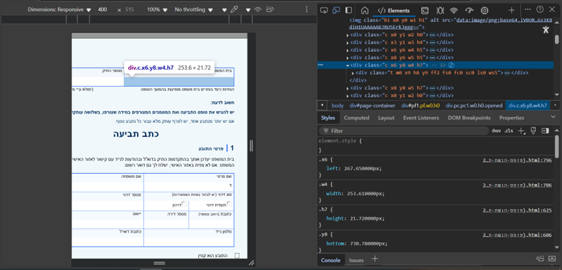Expand the child div class "t m0 x9 h8" node
Image resolution: width=562 pixels, height=270 pixels.
(353, 73)
